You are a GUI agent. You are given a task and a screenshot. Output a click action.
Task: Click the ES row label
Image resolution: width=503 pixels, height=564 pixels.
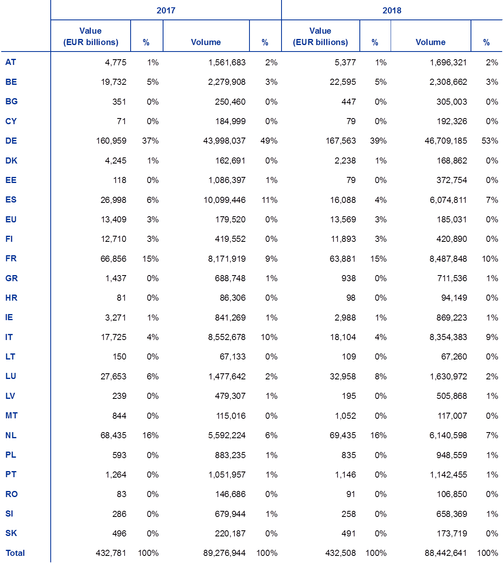(11, 200)
